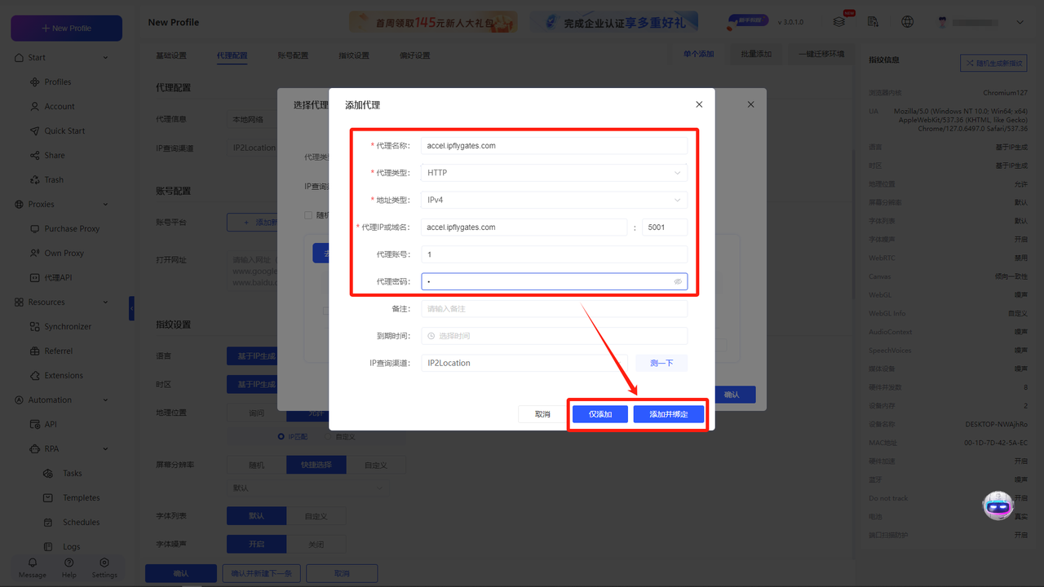Screen dimensions: 1044x587
Task: Select 开启 for 字体噪声 setting
Action: 256,544
